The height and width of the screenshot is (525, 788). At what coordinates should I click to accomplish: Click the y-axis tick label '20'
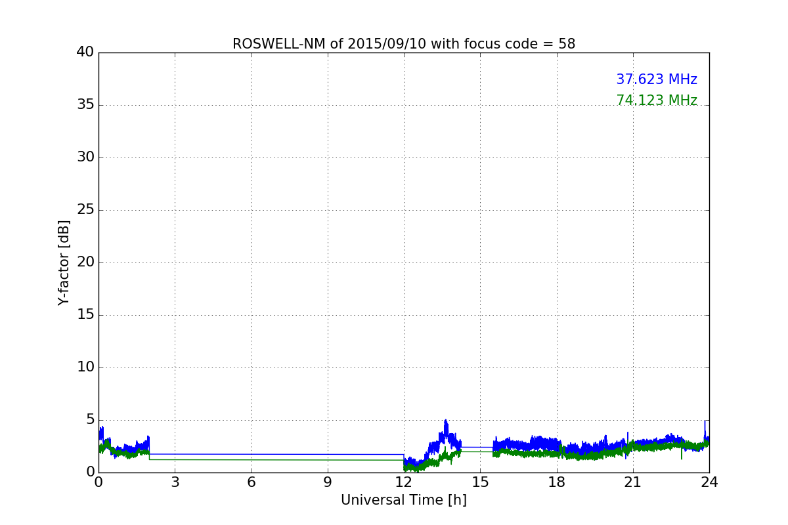click(x=85, y=262)
